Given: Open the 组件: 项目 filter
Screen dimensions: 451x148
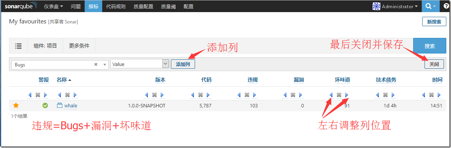Looking at the screenshot, I should [45, 46].
